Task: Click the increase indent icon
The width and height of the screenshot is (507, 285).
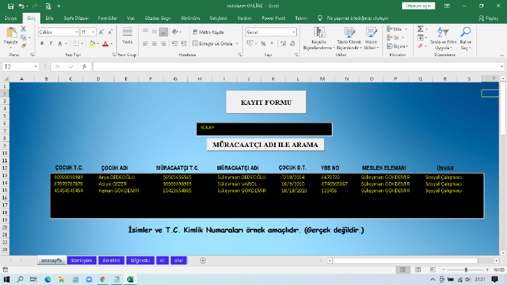Action: (x=183, y=43)
